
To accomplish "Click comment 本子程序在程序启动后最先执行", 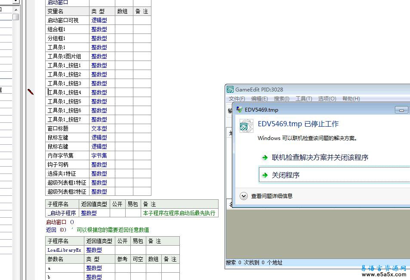I will point(179,213).
